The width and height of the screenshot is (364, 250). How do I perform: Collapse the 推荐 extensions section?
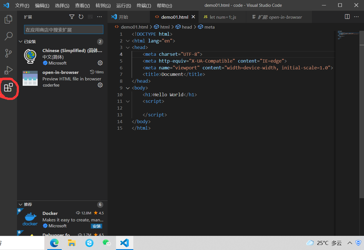pyautogui.click(x=20, y=204)
